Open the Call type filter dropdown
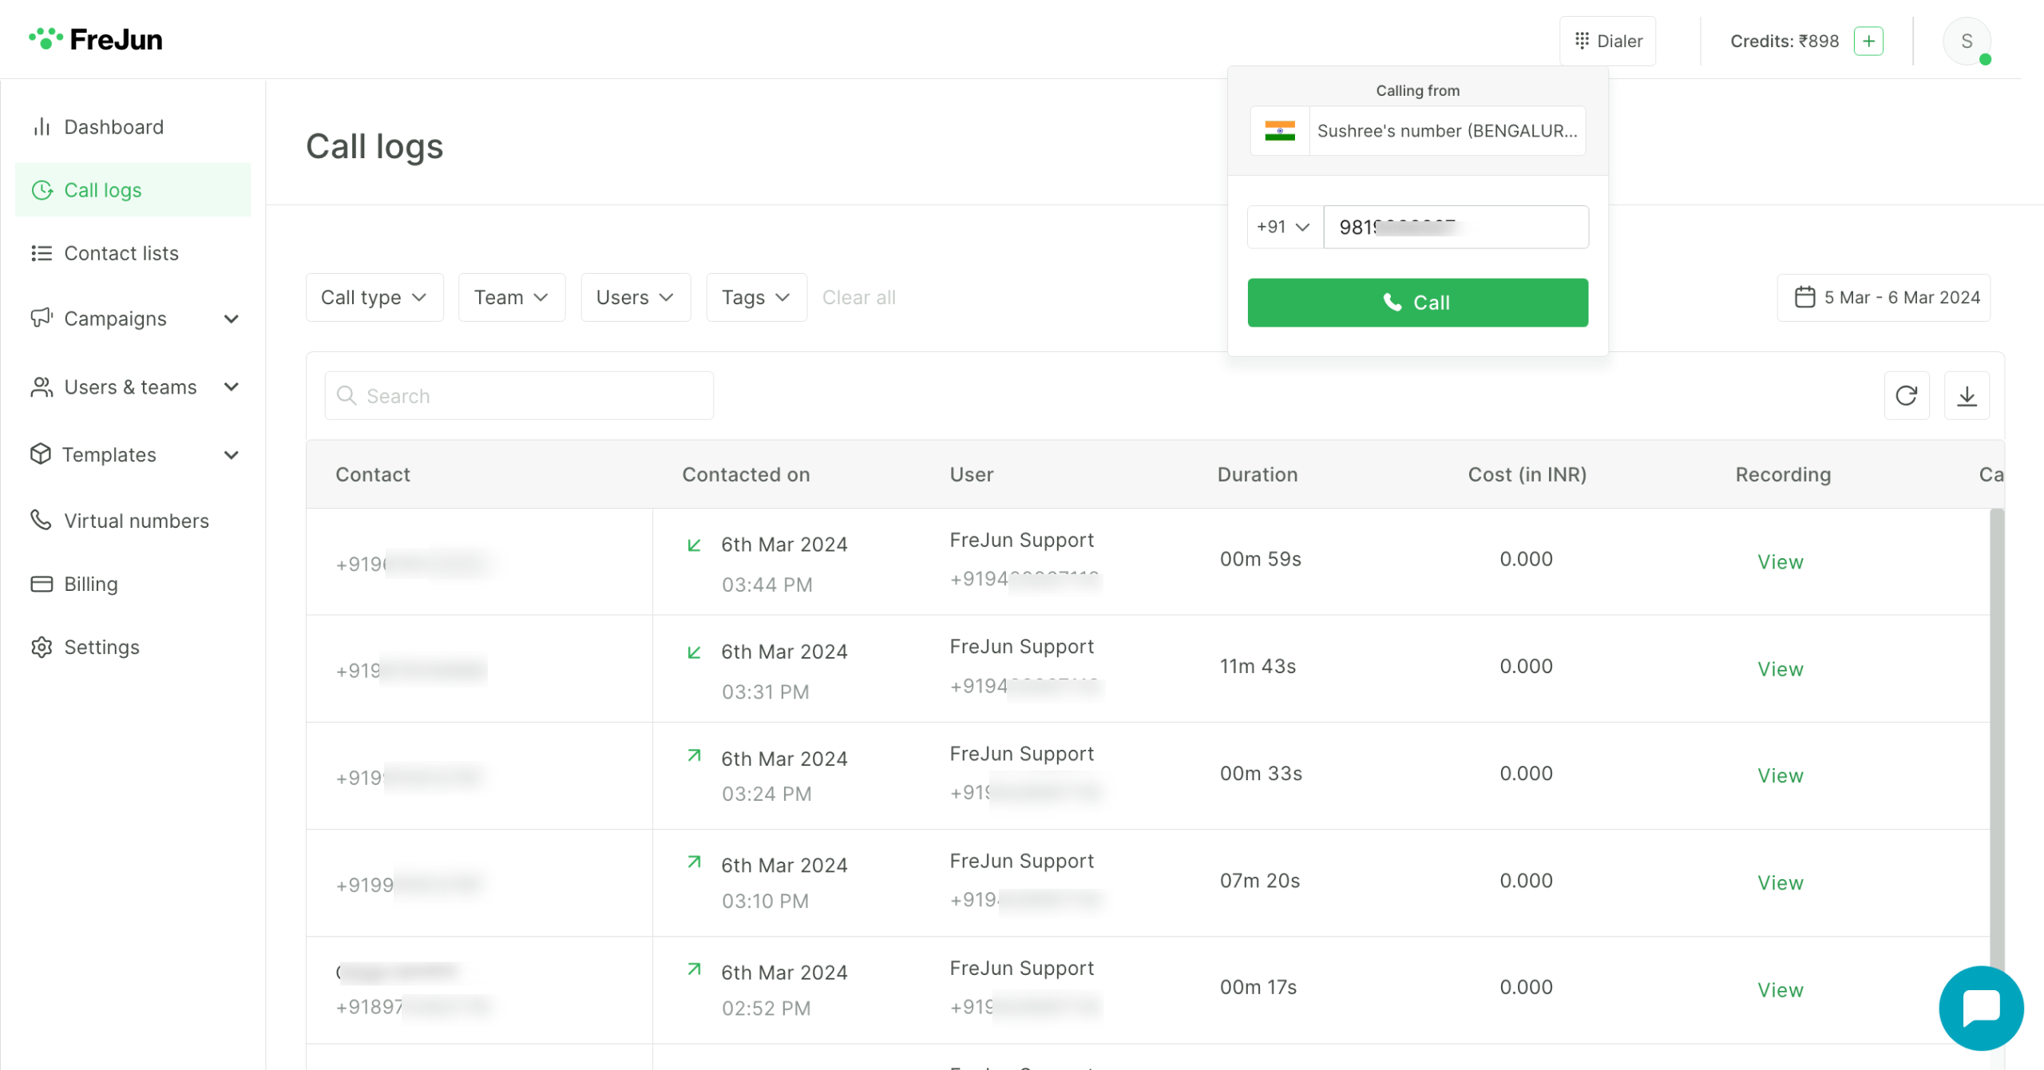 point(374,297)
